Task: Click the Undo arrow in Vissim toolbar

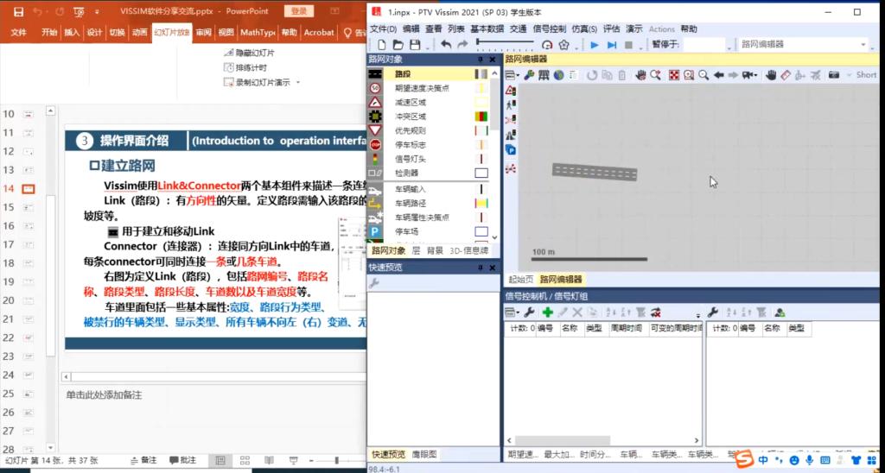Action: pos(446,45)
